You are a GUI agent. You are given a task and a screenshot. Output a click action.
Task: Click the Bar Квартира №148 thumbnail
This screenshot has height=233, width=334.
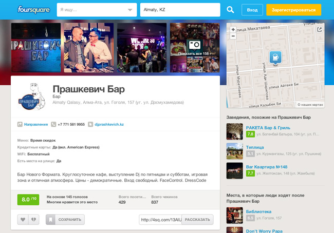point(234,171)
